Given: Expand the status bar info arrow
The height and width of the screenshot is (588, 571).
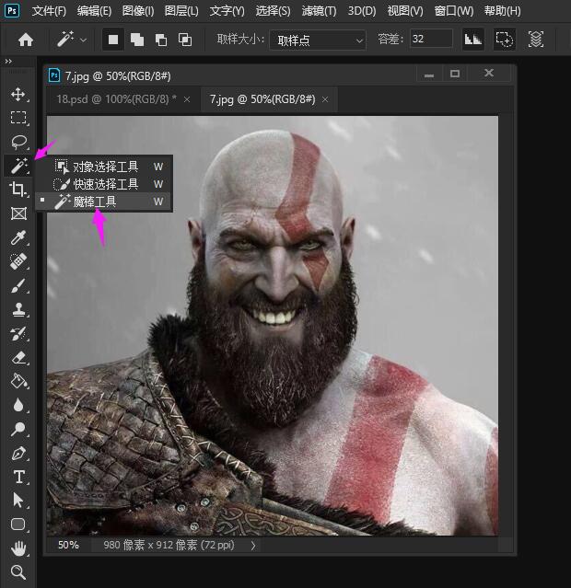Looking at the screenshot, I should (253, 546).
